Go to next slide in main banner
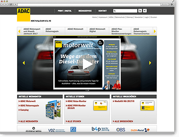 [x=150, y=63]
